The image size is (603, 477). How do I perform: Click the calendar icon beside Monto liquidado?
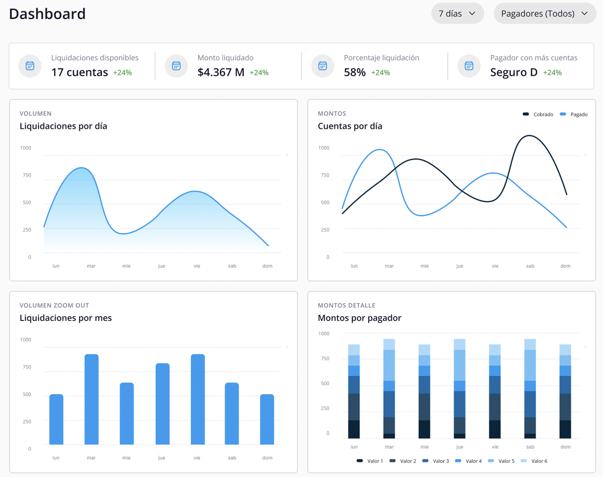(176, 65)
